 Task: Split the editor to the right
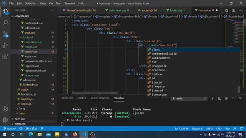coord(233,10)
